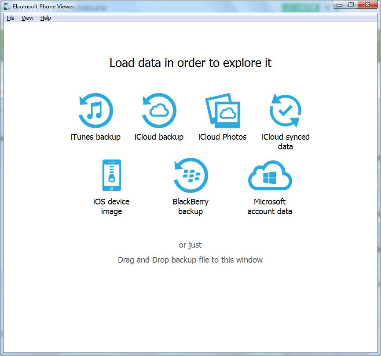This screenshot has width=381, height=356.
Task: Click the Elcomsoft Phone Viewer title bar icon
Action: coord(7,7)
